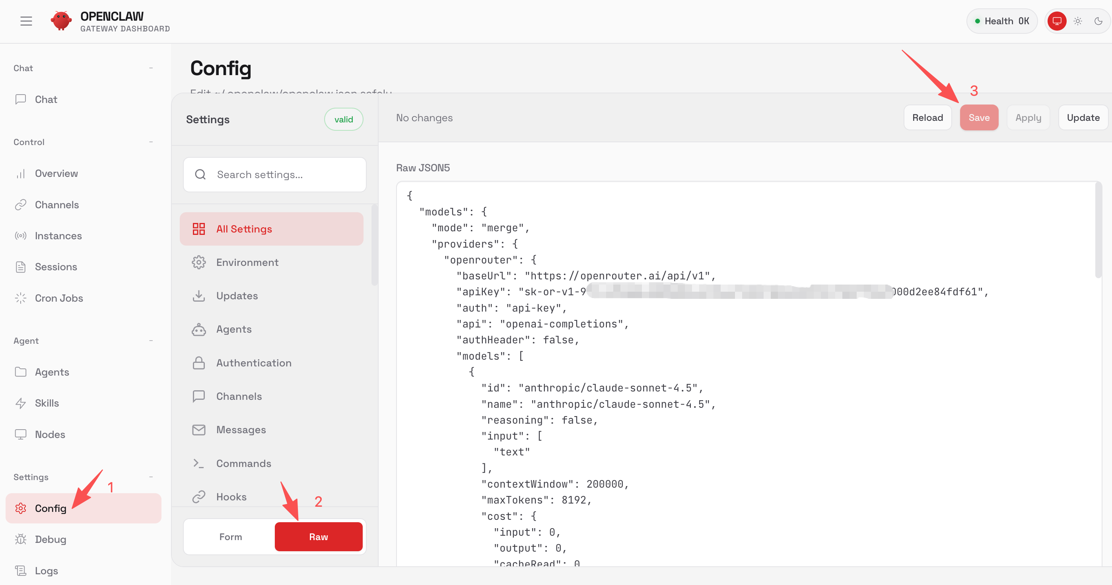Click the hamburger menu icon

(26, 21)
